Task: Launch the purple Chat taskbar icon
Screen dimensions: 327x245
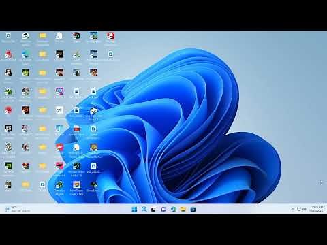Action: (163, 209)
